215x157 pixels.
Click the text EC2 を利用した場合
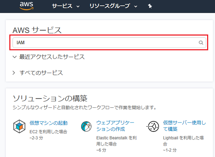click(48, 132)
